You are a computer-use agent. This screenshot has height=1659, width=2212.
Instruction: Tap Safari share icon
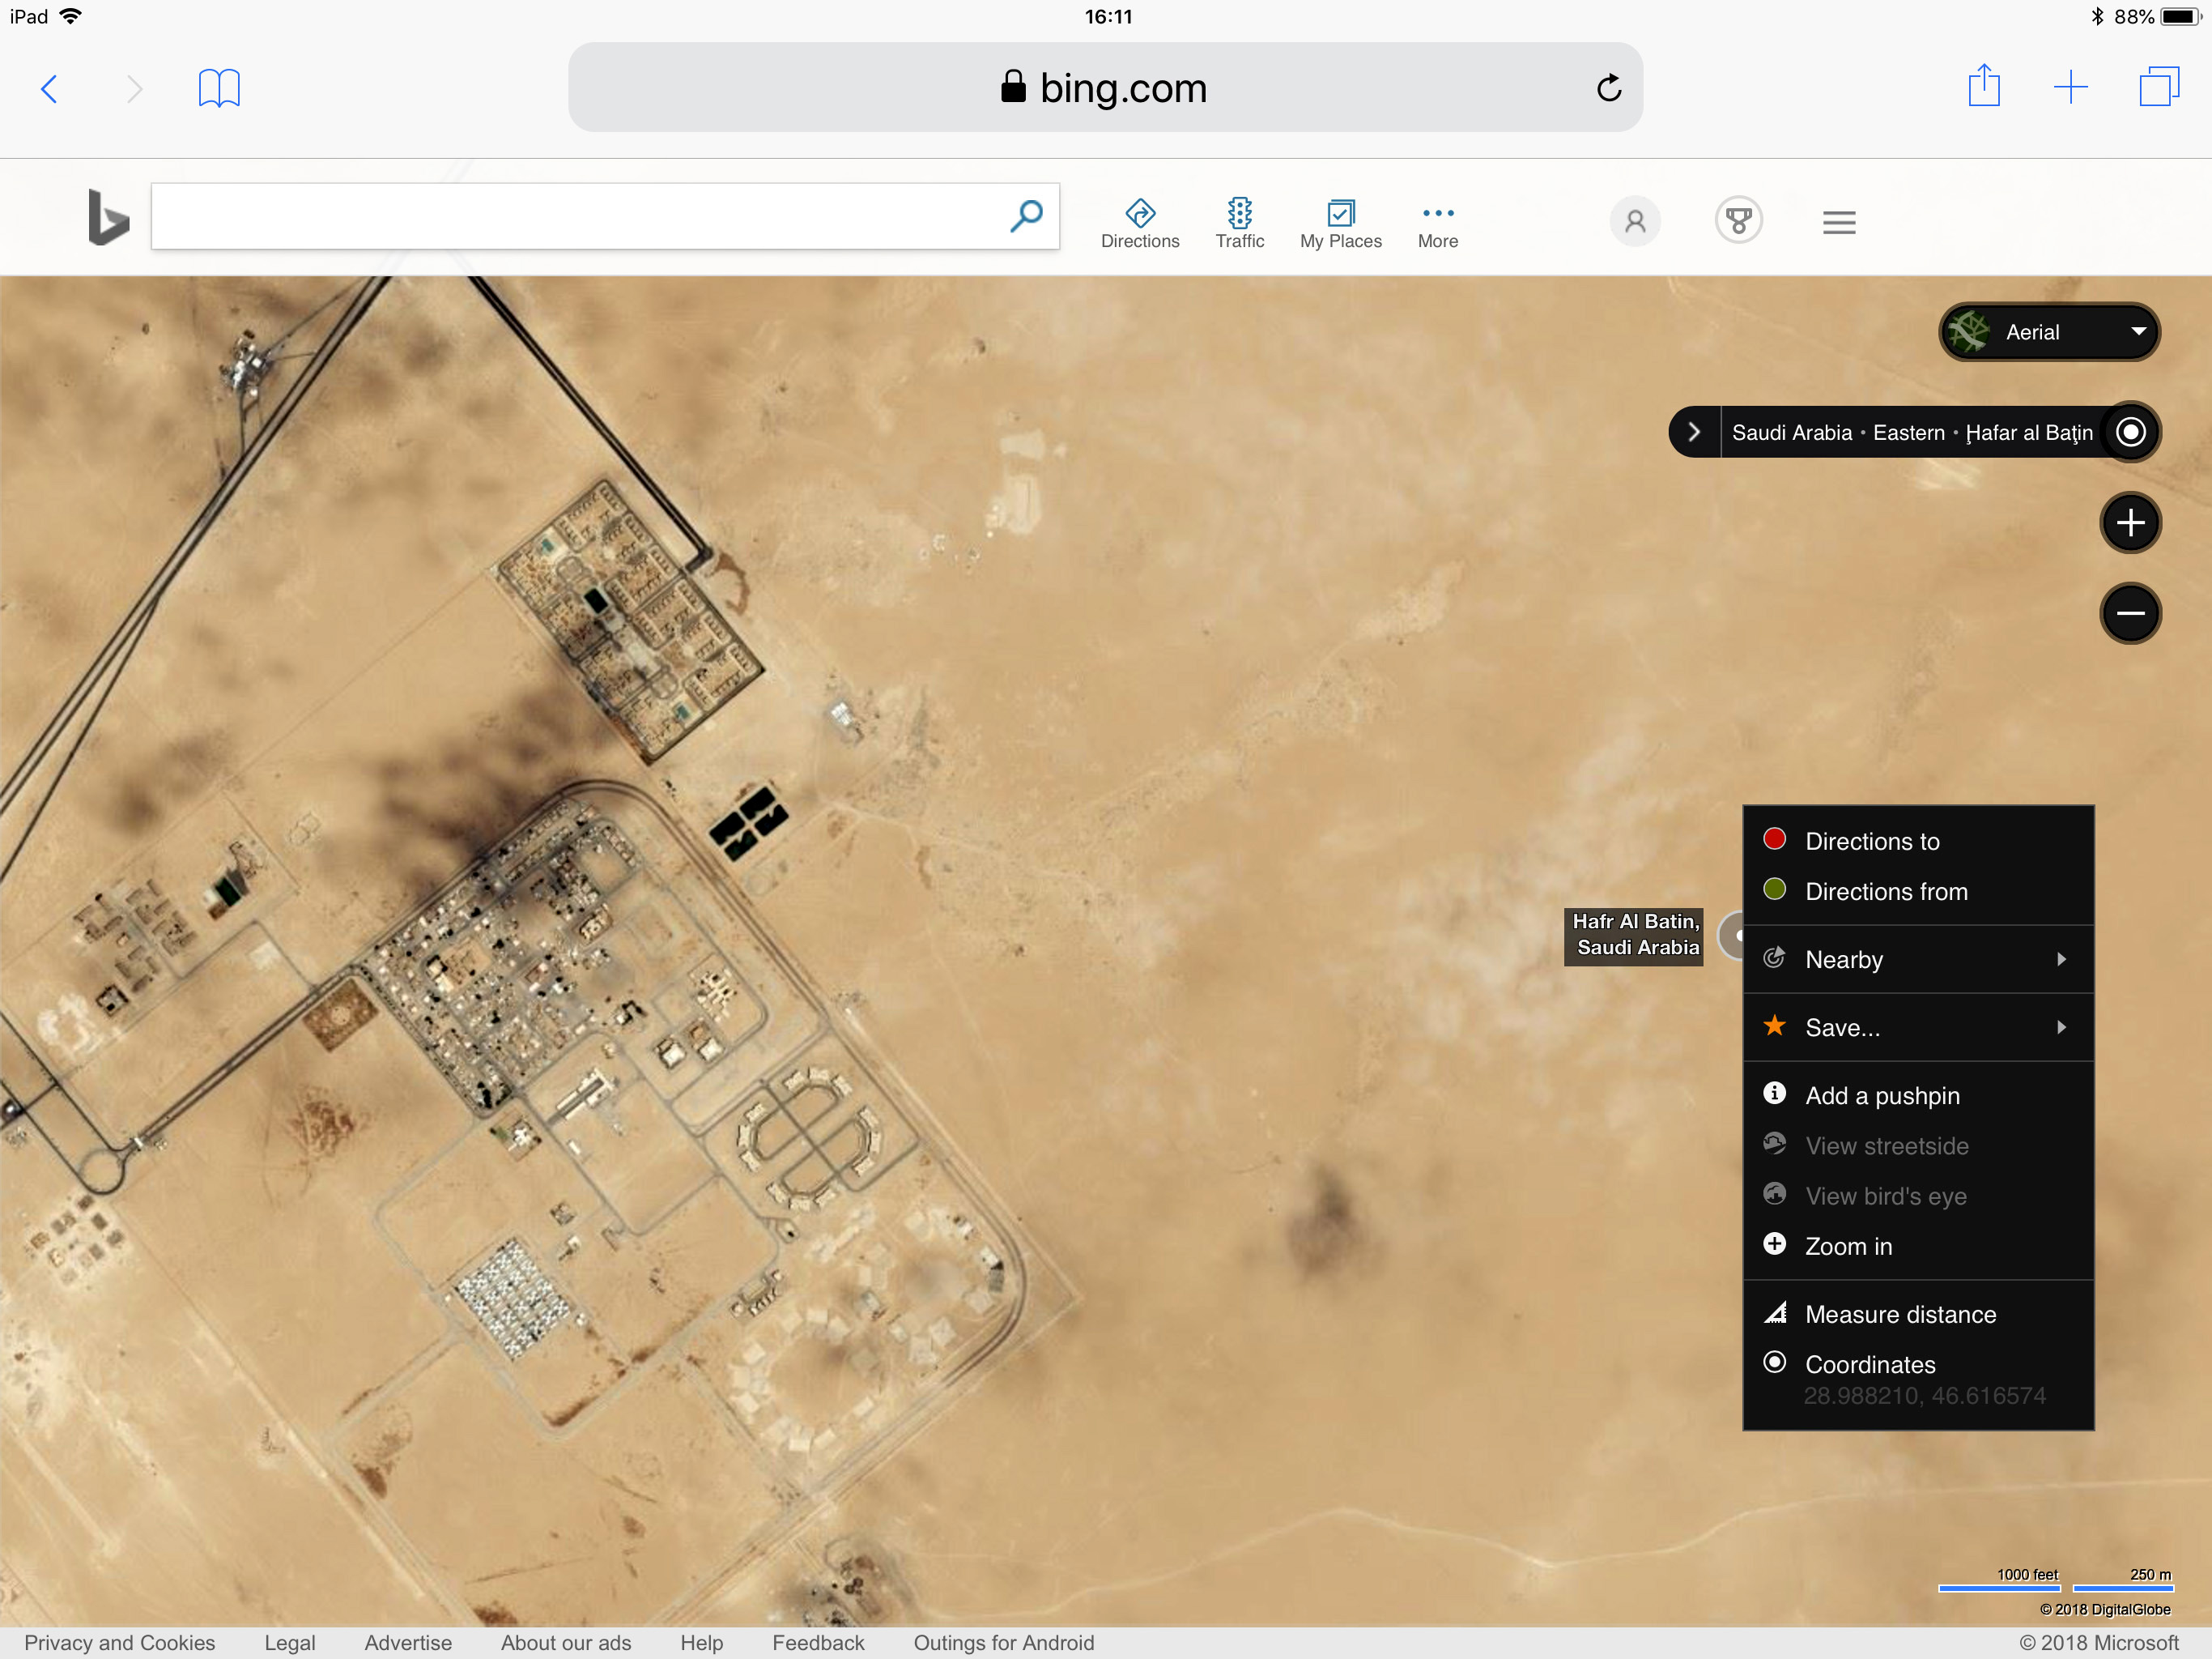[1983, 87]
